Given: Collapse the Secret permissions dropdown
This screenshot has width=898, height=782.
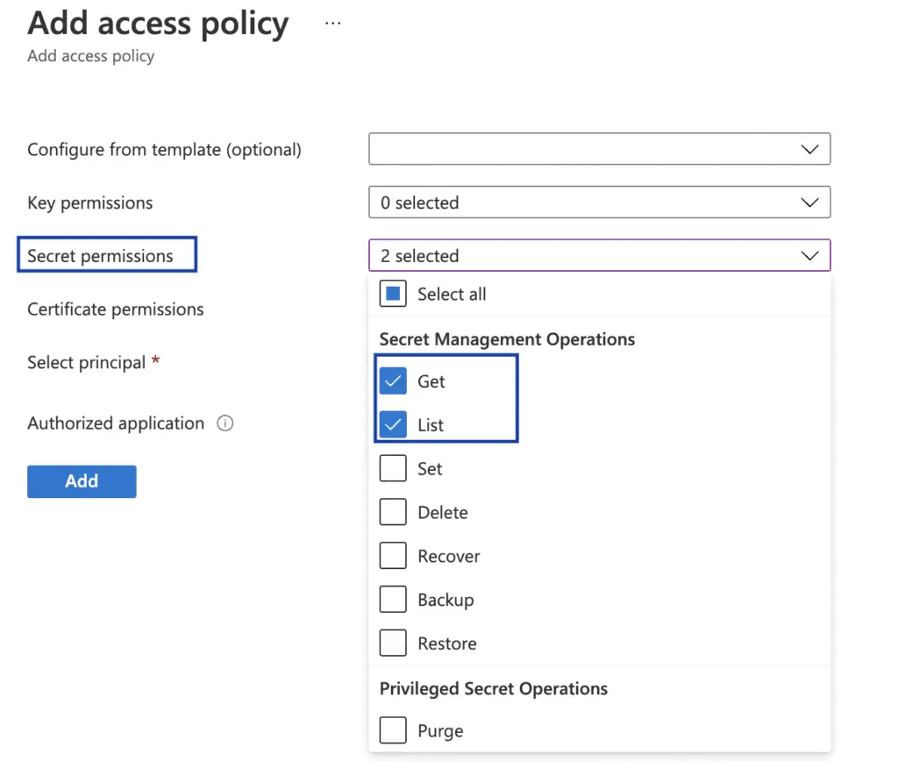Looking at the screenshot, I should [600, 255].
